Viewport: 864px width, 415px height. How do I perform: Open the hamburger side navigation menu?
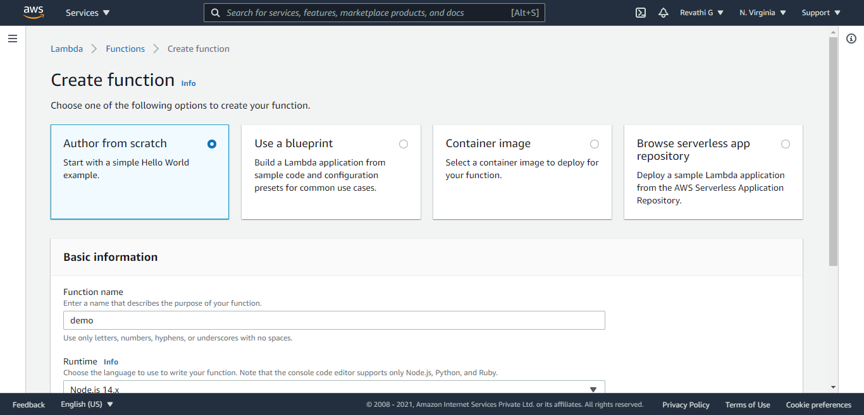(13, 39)
